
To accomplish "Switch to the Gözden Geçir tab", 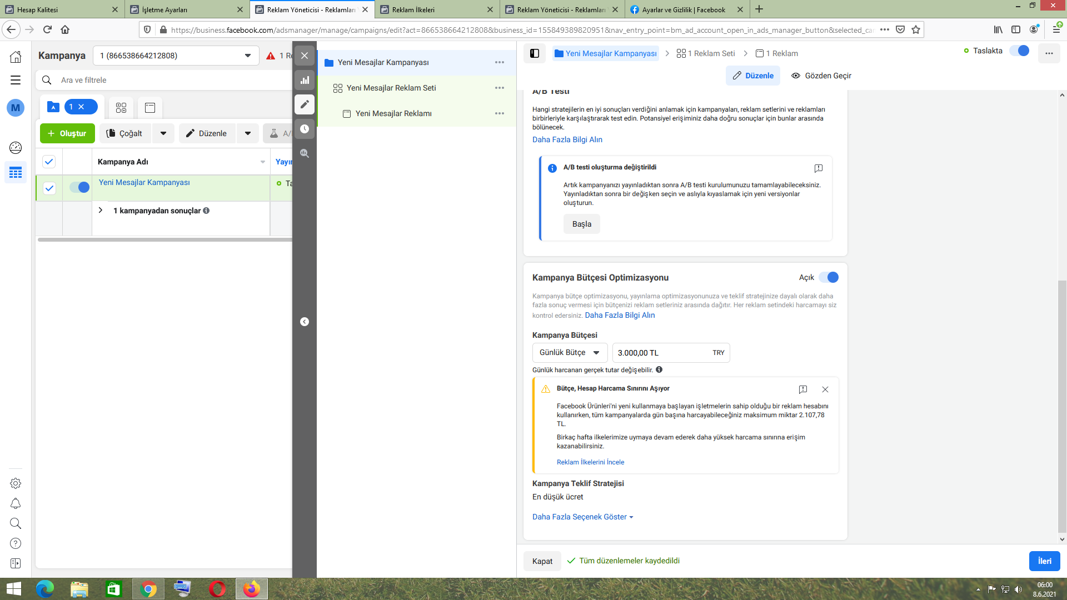I will [x=821, y=76].
